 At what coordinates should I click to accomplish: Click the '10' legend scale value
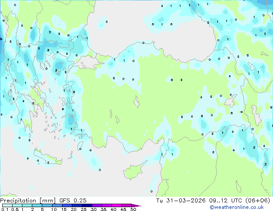coord(54,209)
